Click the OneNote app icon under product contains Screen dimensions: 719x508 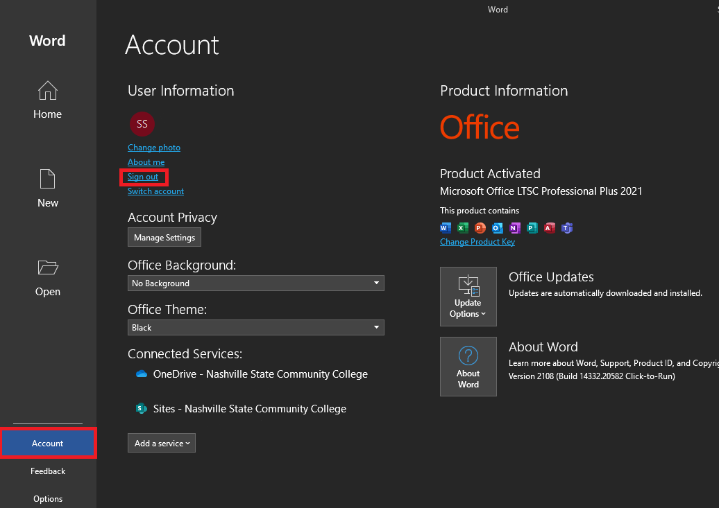click(515, 227)
